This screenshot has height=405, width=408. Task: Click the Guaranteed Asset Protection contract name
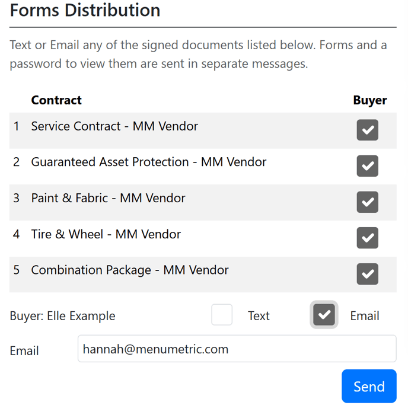point(148,162)
